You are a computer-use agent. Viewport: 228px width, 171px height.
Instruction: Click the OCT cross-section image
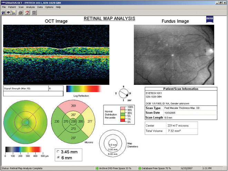[56, 55]
